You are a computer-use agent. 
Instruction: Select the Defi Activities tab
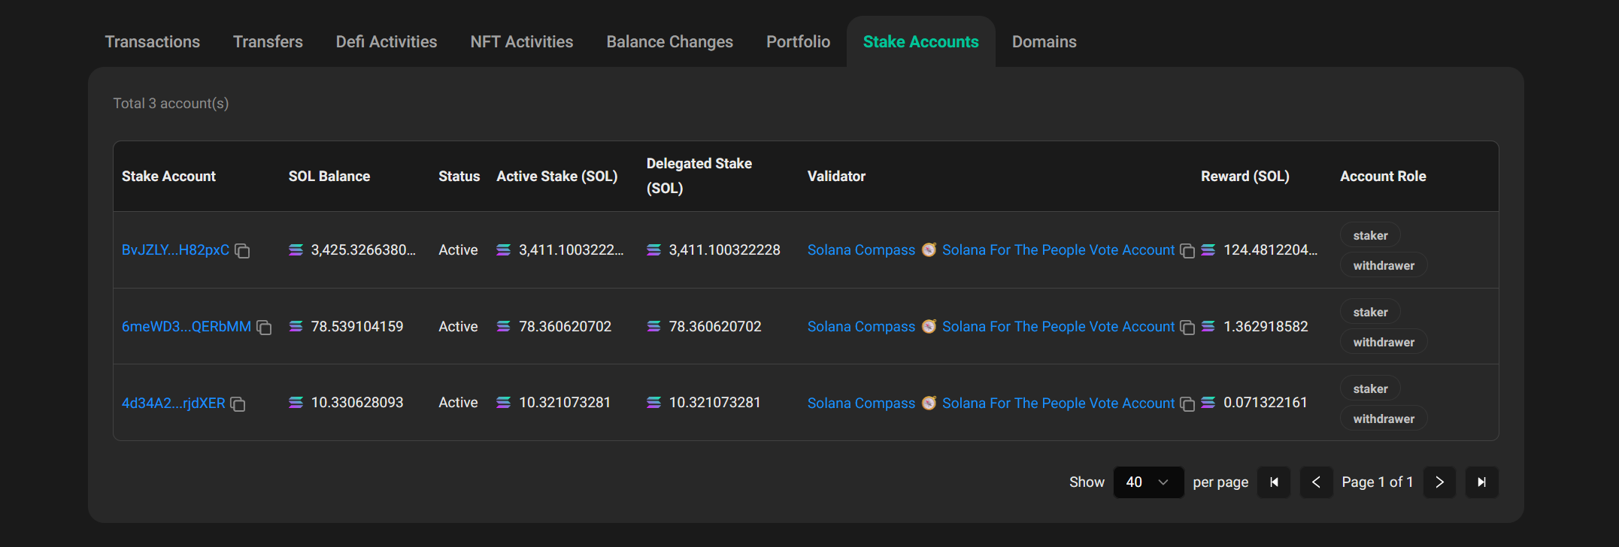click(x=387, y=42)
